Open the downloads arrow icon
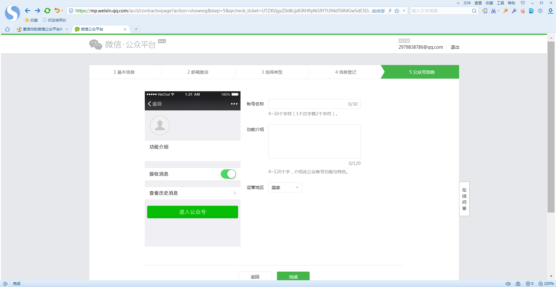 [x=550, y=11]
